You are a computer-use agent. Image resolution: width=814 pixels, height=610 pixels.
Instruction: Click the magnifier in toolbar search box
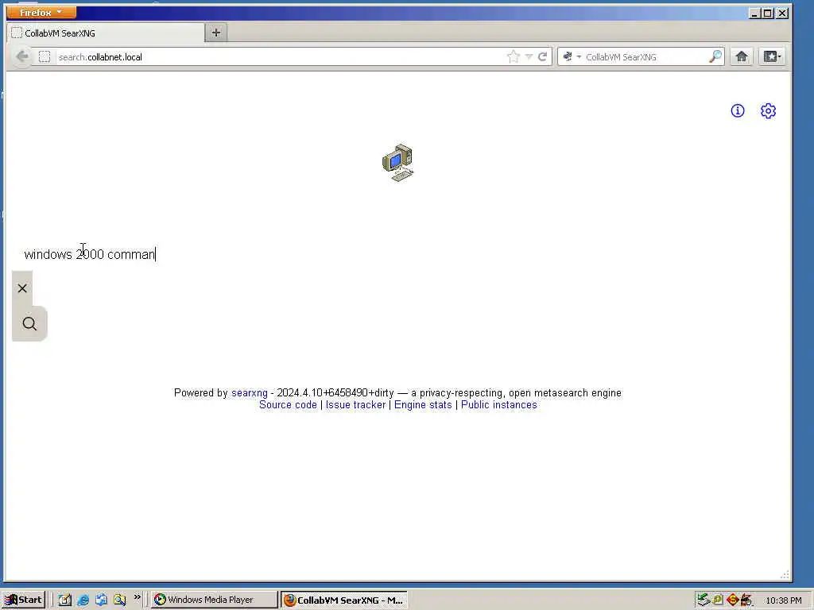(x=715, y=56)
